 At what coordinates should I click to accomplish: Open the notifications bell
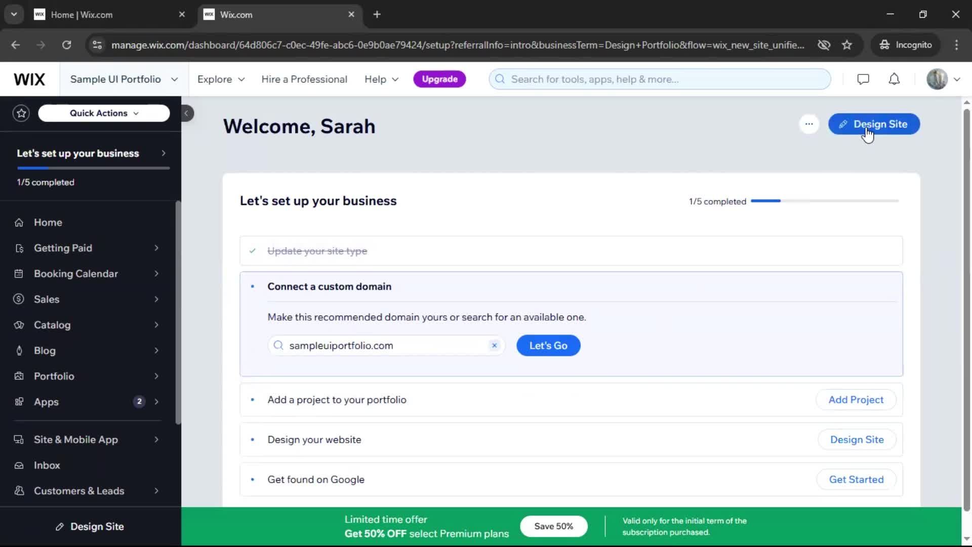point(895,79)
